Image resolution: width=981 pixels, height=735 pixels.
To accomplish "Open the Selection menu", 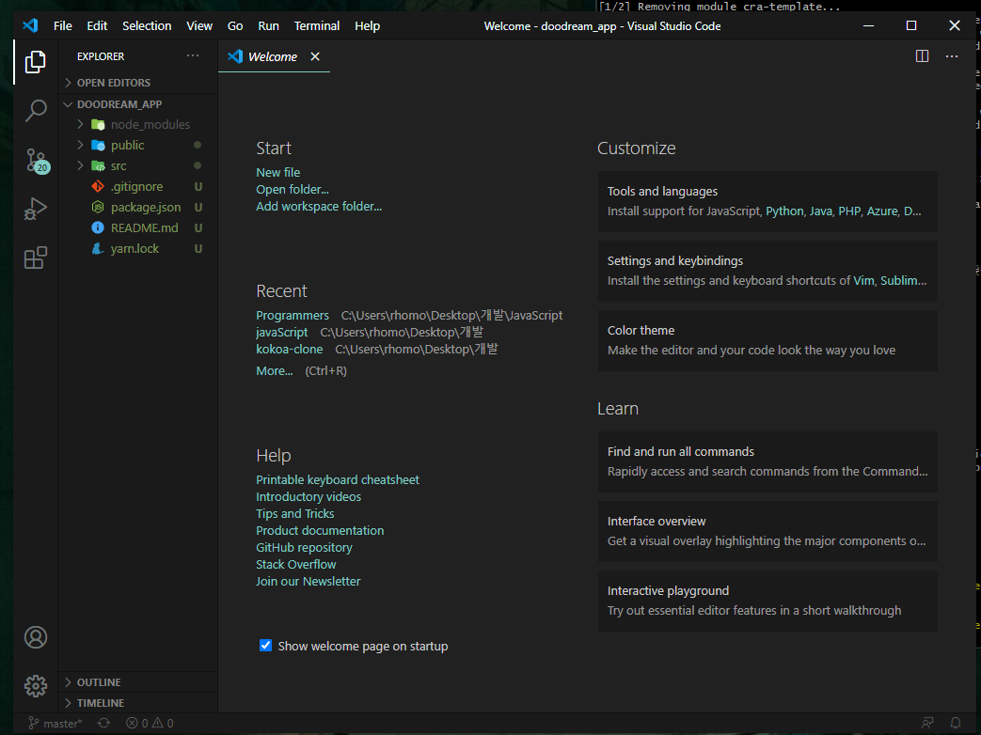I will (147, 25).
